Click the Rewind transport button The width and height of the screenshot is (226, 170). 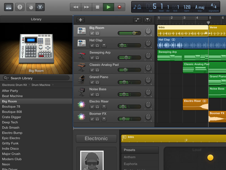pyautogui.click(x=76, y=7)
